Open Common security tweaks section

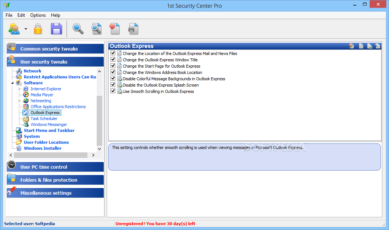55,49
